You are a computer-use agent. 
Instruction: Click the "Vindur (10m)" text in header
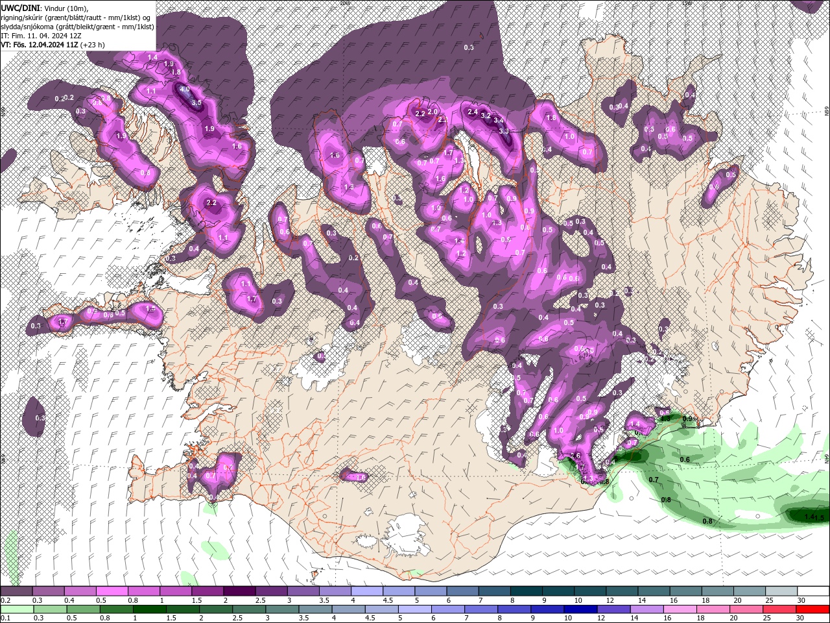(x=65, y=8)
